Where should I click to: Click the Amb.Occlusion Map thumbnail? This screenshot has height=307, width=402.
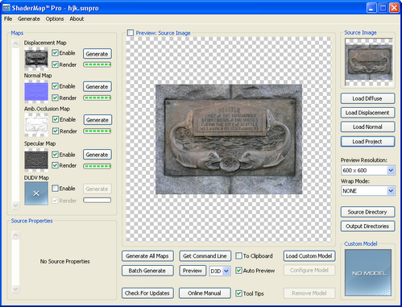pyautogui.click(x=36, y=125)
